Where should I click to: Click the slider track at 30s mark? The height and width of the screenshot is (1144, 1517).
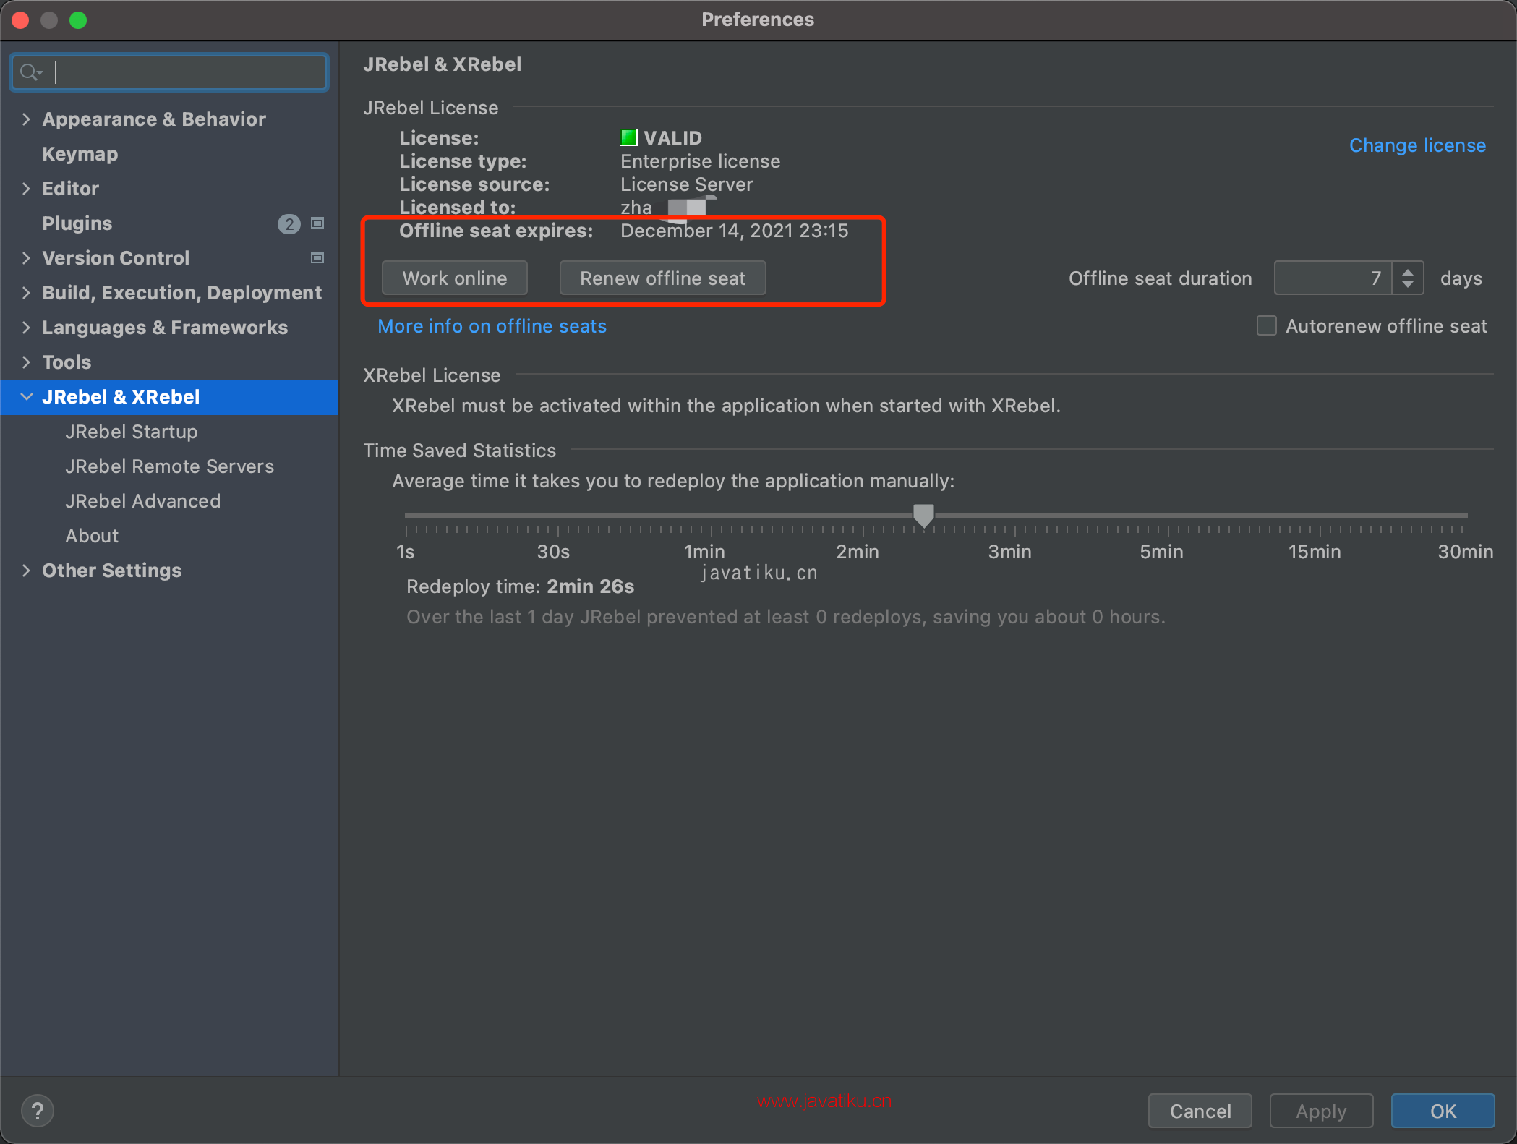click(558, 516)
